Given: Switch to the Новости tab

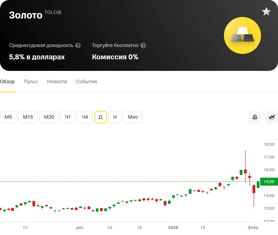Looking at the screenshot, I should click(57, 82).
